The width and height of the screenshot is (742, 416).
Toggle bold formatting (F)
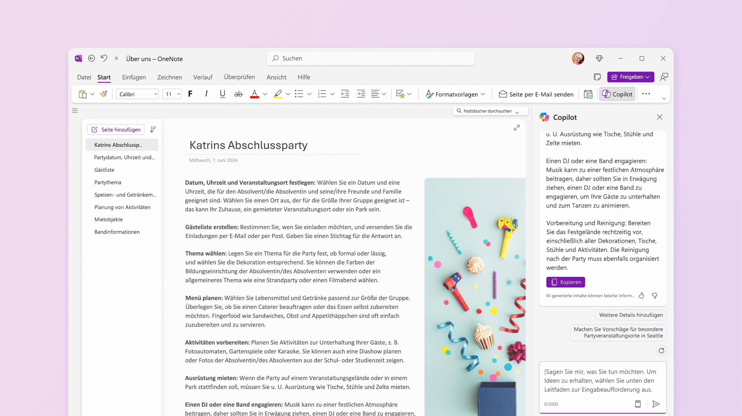[190, 94]
